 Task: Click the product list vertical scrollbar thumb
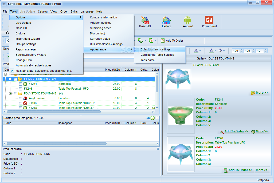[157, 84]
